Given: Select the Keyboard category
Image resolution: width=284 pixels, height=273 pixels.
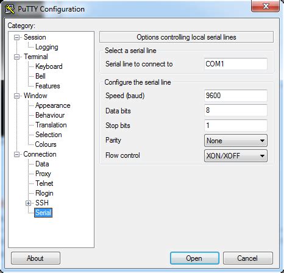Looking at the screenshot, I should (49, 66).
